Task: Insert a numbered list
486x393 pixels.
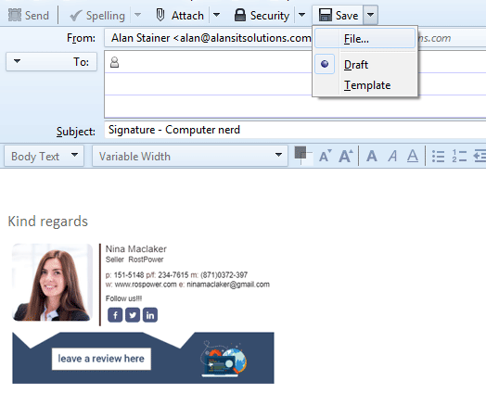Action: [459, 156]
